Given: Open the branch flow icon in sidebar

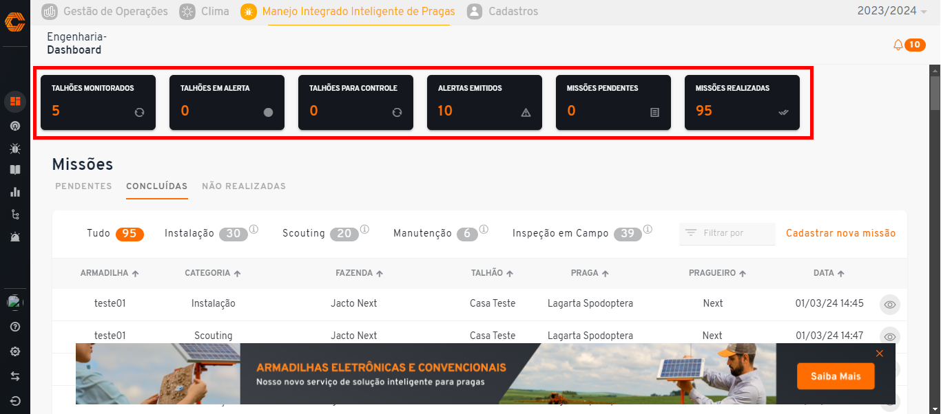Looking at the screenshot, I should tap(15, 215).
